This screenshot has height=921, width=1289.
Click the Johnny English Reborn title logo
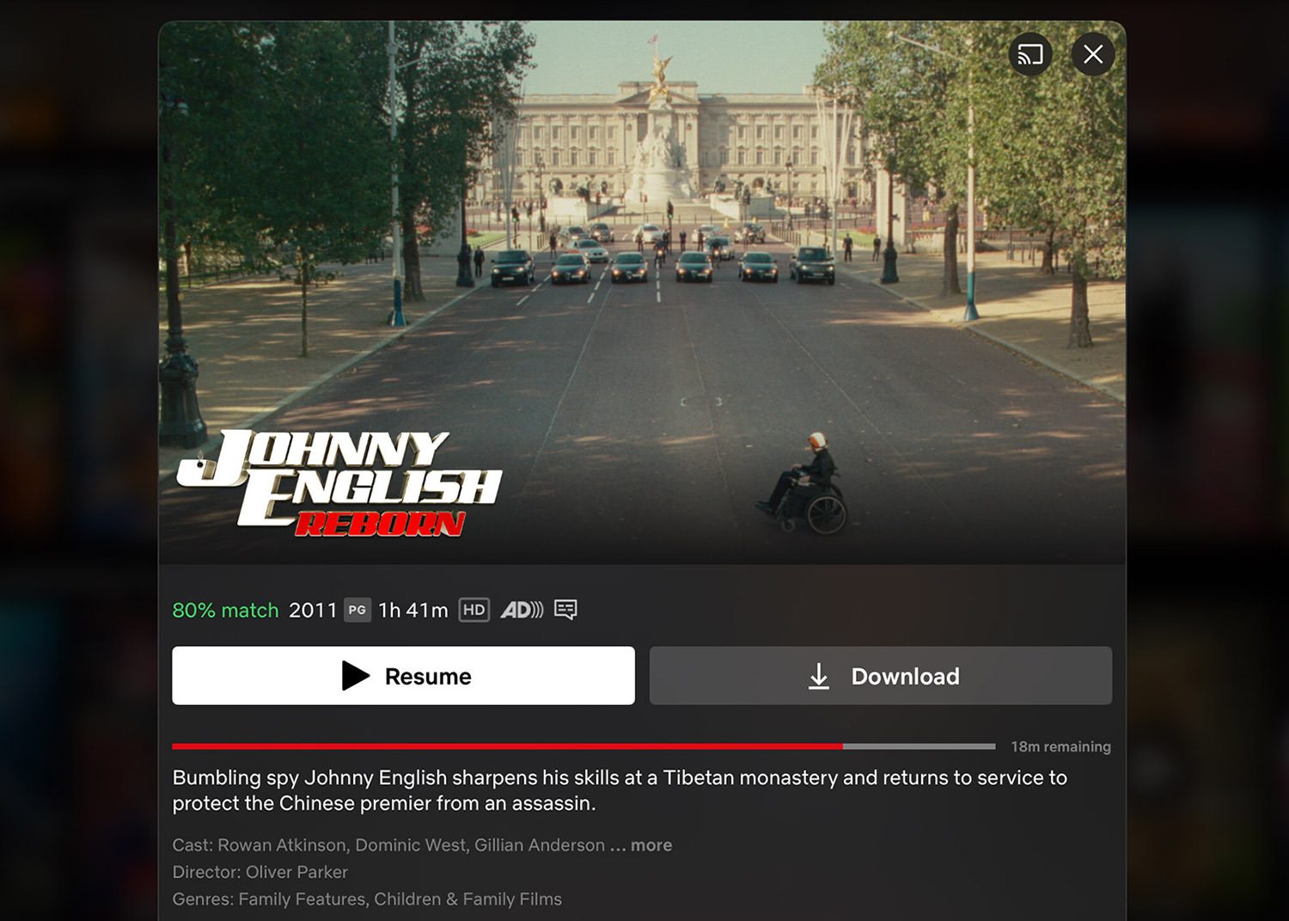[x=339, y=483]
